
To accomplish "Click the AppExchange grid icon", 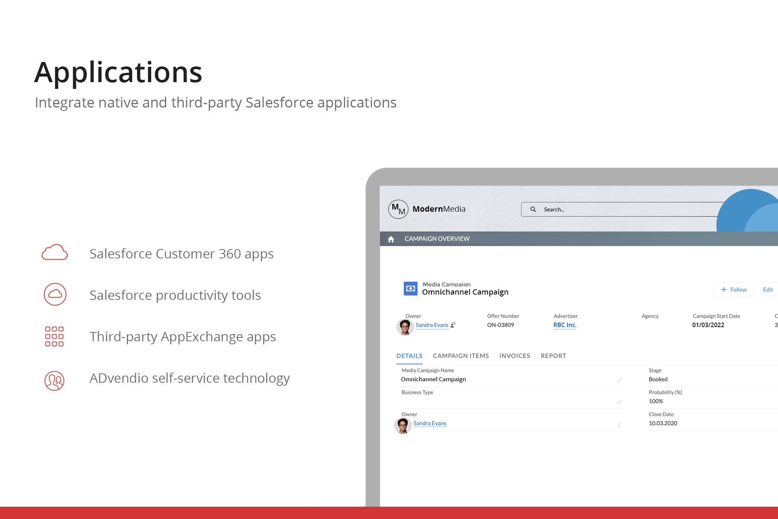I will 55,336.
